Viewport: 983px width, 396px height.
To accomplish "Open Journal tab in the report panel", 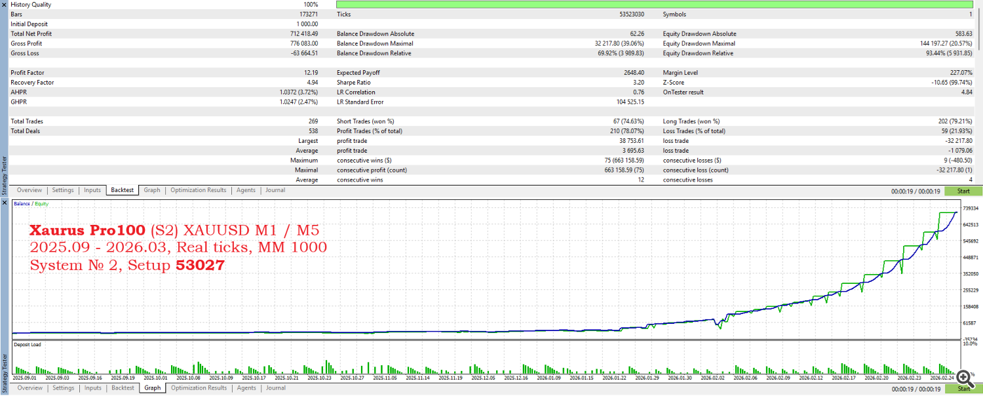I will (275, 190).
